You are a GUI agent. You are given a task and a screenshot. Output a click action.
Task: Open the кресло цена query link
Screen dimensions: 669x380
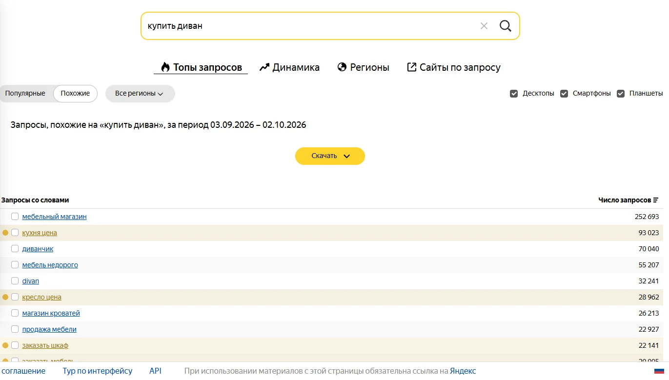pos(41,297)
